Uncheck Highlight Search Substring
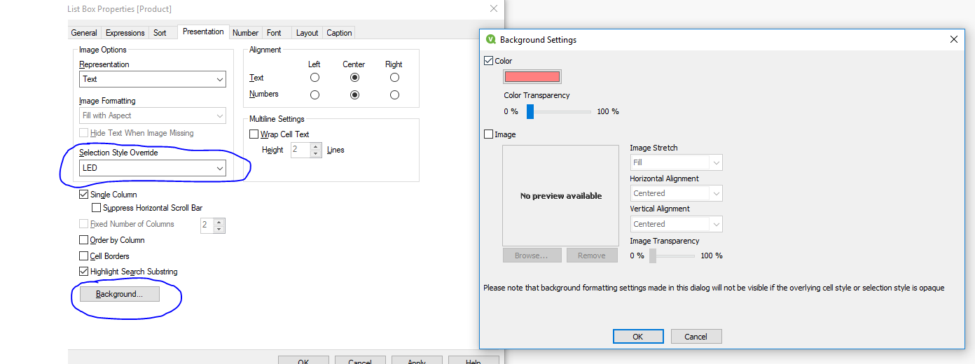 click(84, 272)
